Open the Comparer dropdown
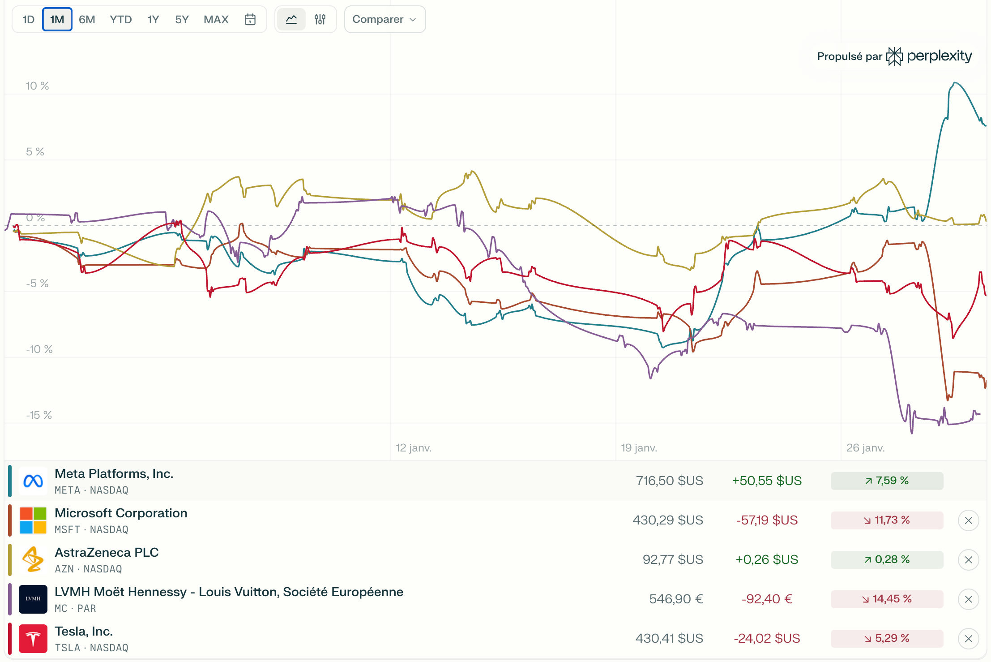 coord(384,19)
